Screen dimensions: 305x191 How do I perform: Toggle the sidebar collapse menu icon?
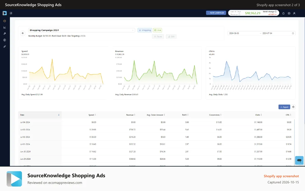(11, 13)
